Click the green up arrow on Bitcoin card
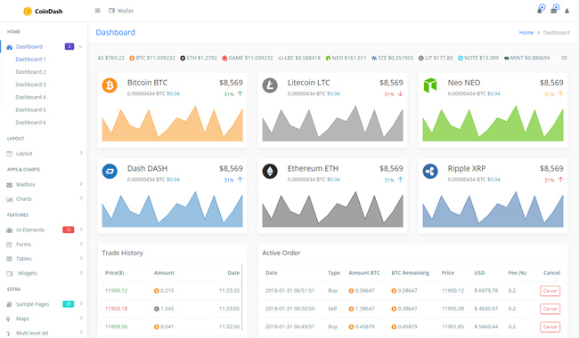The height and width of the screenshot is (338, 579). click(240, 93)
